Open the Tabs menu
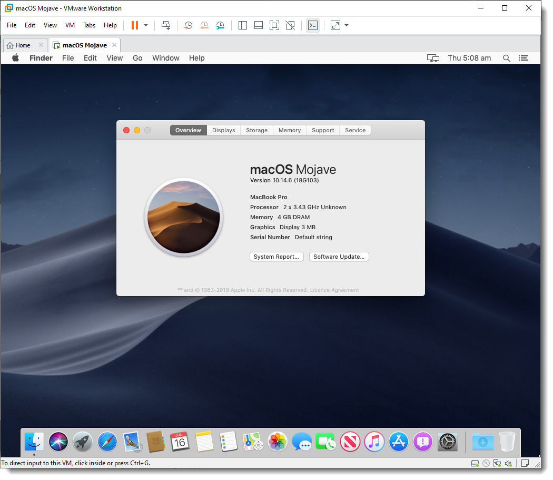Viewport: 553px width, 480px height. pos(89,25)
